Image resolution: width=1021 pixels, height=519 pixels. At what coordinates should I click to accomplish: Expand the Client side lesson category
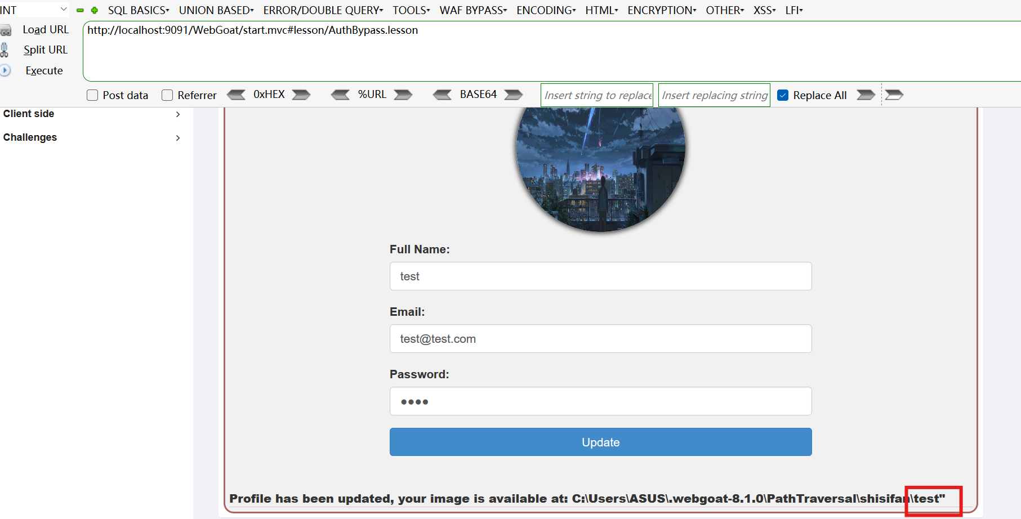click(x=92, y=114)
